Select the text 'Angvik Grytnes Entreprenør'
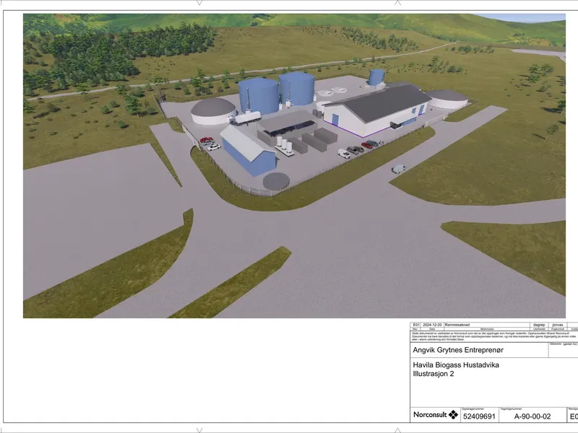Screen dimensions: 578x433 coord(458,350)
